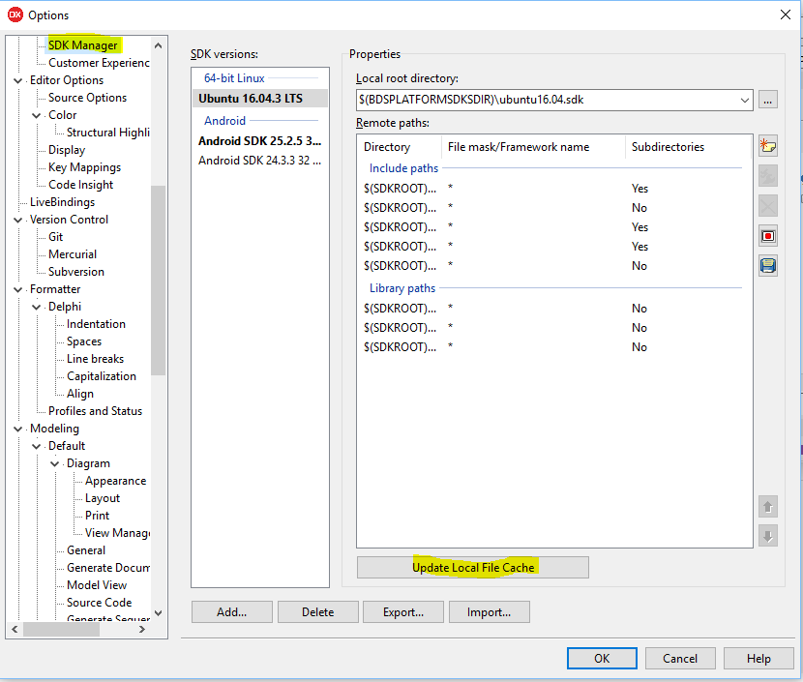This screenshot has width=803, height=682.
Task: Click tree scrollbar up arrow
Action: 159,45
